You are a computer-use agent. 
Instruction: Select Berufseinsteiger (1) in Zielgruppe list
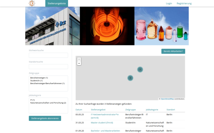(39, 78)
